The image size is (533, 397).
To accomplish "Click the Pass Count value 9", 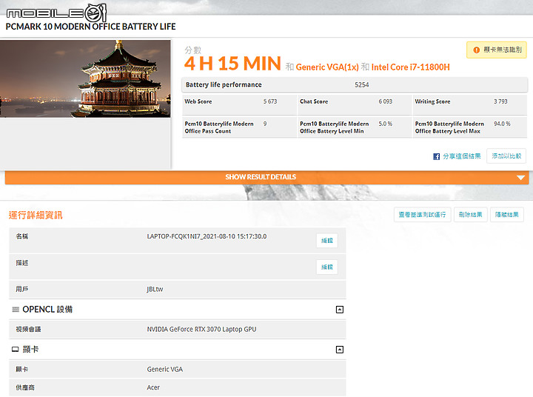I will click(x=265, y=124).
